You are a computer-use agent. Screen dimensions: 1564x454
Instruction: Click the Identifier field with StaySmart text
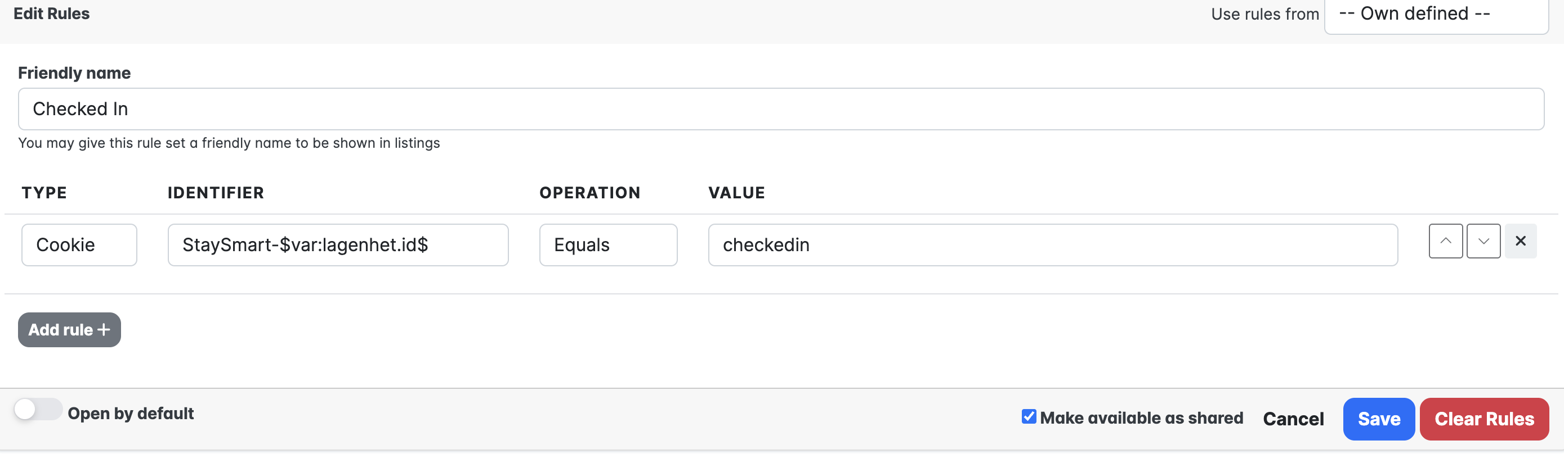338,245
